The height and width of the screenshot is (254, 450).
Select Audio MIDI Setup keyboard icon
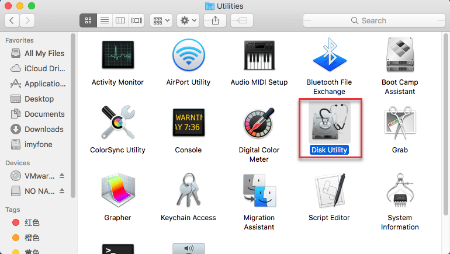pos(259,55)
